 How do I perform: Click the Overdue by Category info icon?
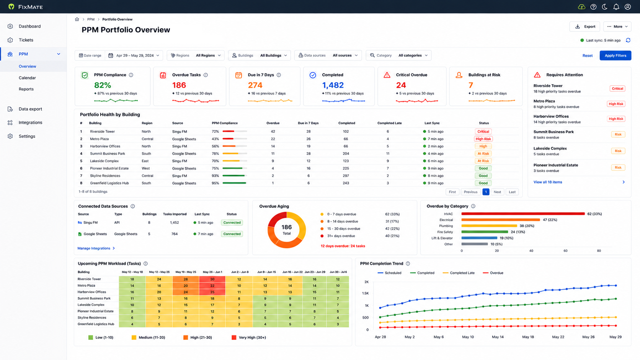pyautogui.click(x=473, y=206)
